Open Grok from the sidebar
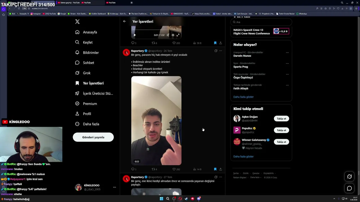Viewport: 360px width, 202px height. pyautogui.click(x=83, y=73)
